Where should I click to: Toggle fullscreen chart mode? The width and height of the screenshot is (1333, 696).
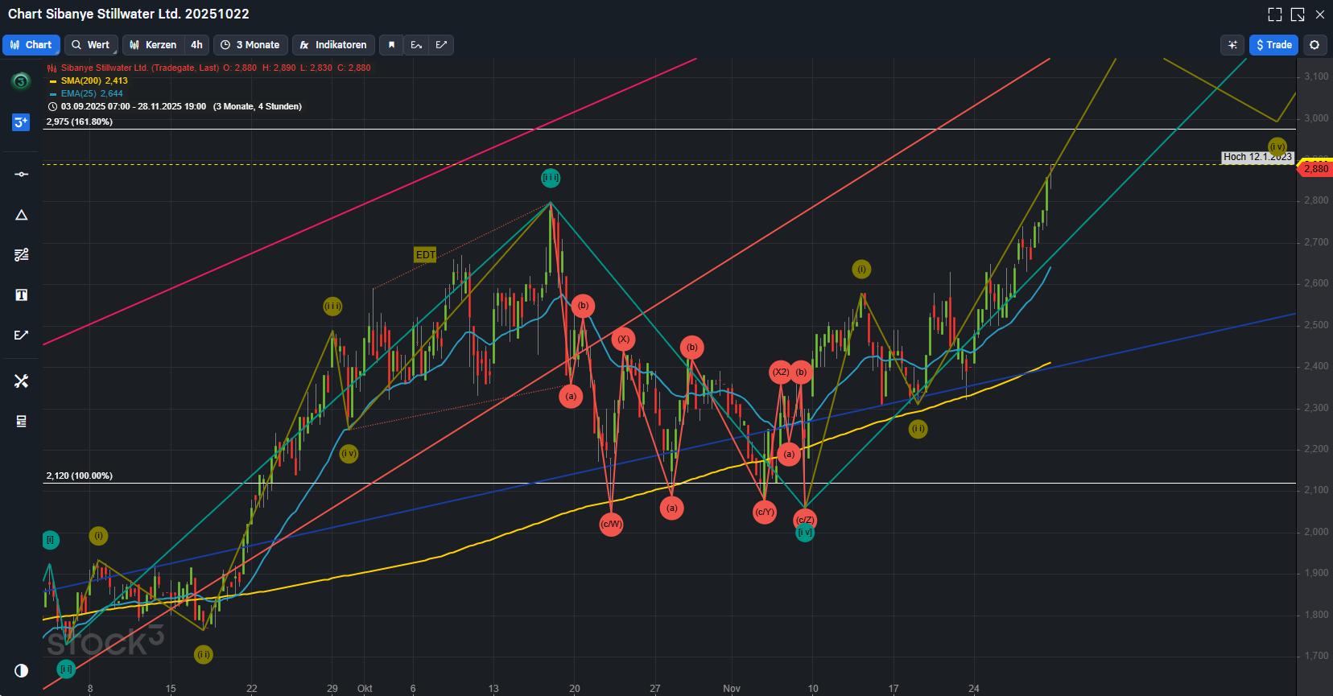(x=1275, y=14)
